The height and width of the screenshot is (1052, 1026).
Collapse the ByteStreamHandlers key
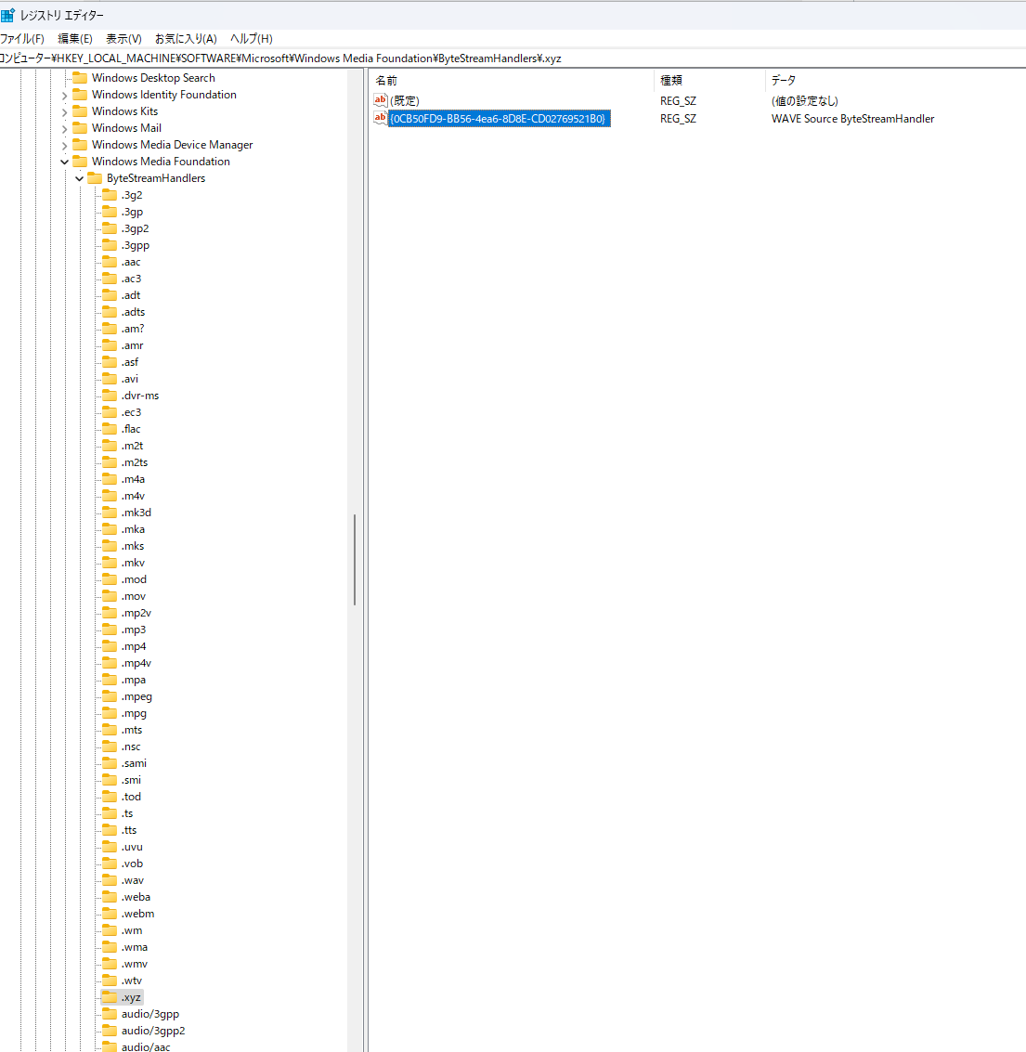tap(79, 178)
